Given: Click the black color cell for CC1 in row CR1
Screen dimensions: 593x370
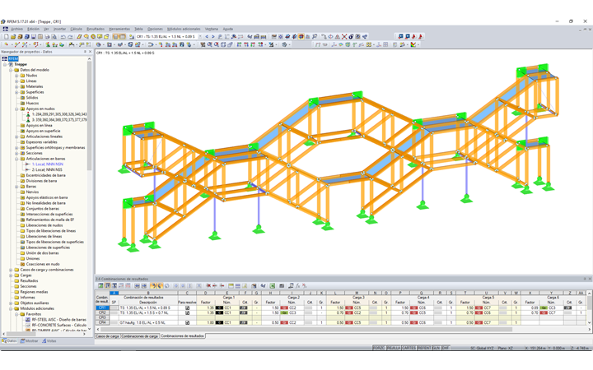Looking at the screenshot, I should click(219, 308).
